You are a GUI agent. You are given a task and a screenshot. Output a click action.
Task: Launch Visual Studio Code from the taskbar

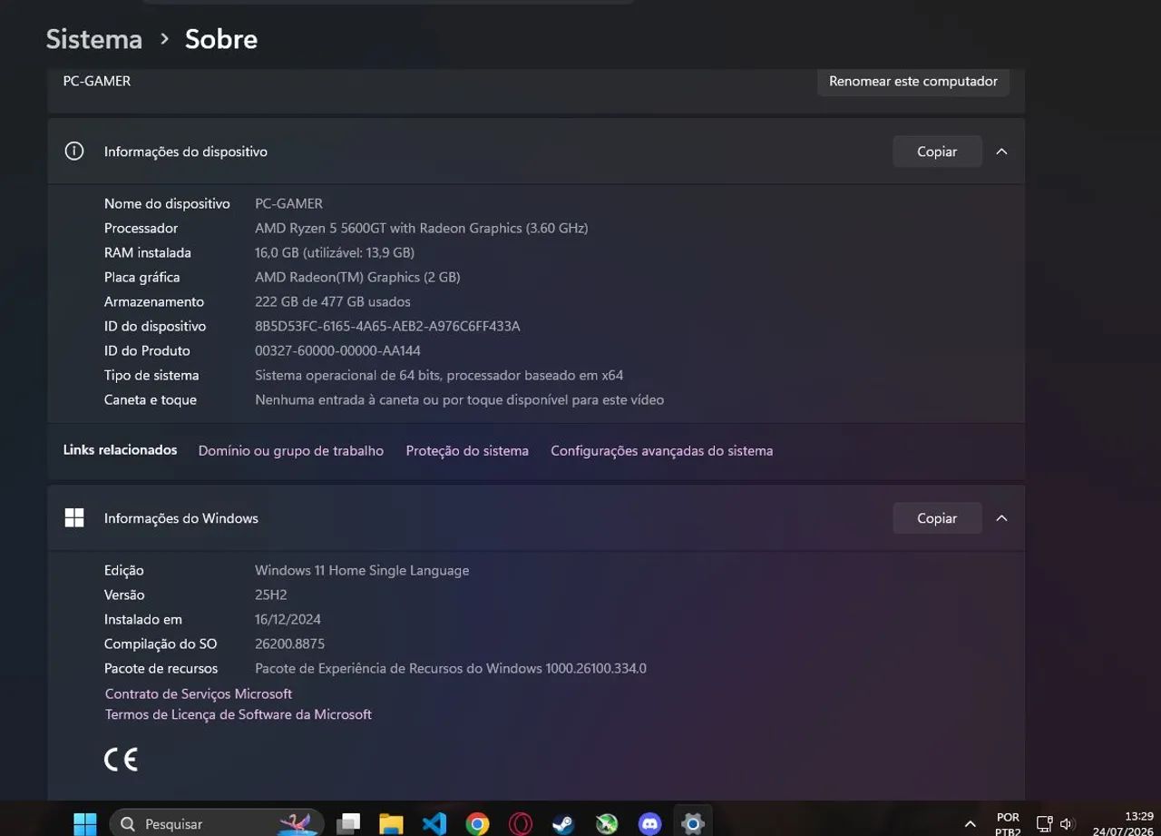(x=434, y=823)
